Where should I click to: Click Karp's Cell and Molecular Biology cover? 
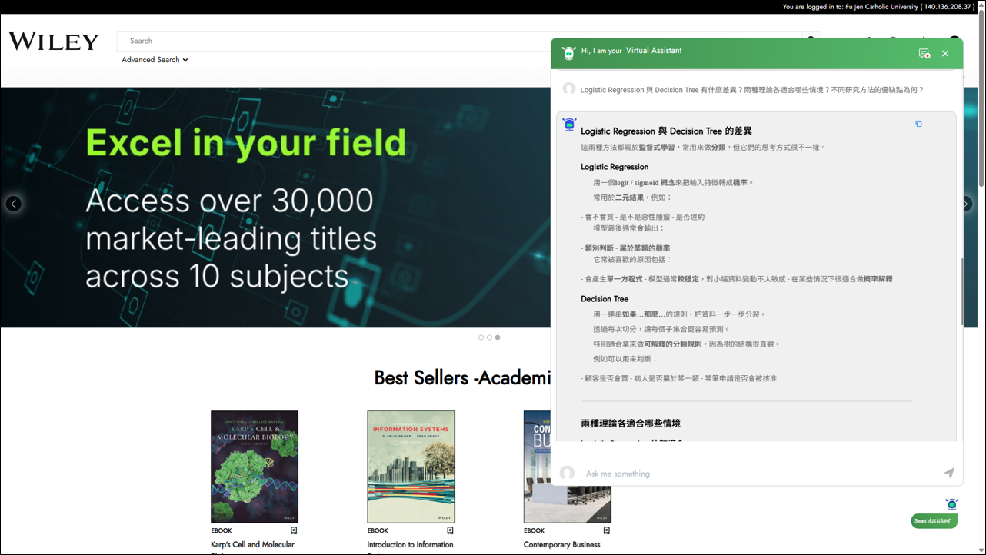coord(255,467)
